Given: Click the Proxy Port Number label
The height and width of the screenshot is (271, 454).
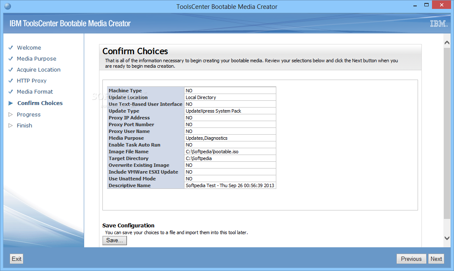Looking at the screenshot, I should [131, 124].
